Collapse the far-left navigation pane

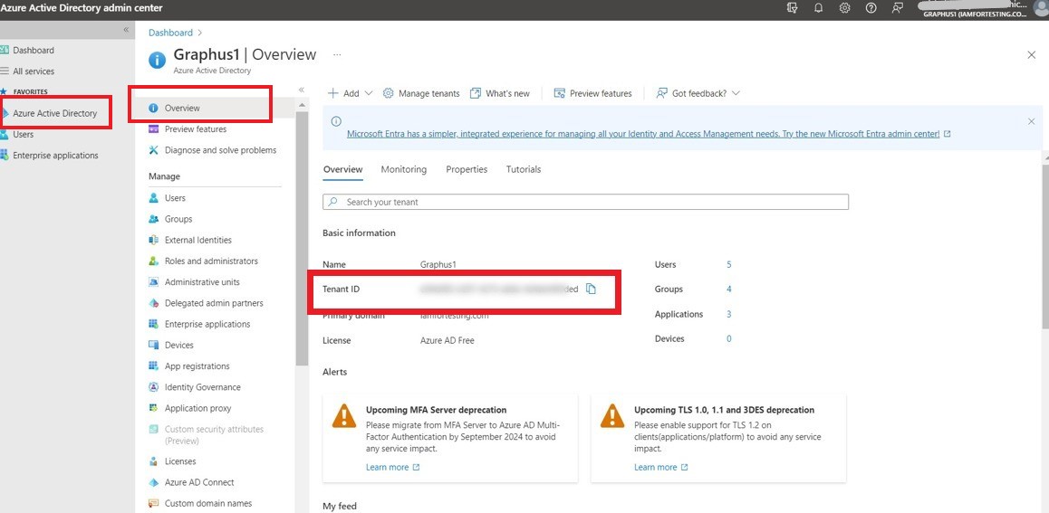127,31
